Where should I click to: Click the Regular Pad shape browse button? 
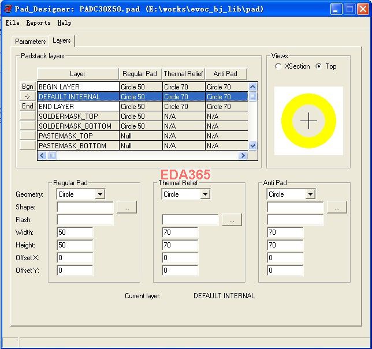(127, 207)
